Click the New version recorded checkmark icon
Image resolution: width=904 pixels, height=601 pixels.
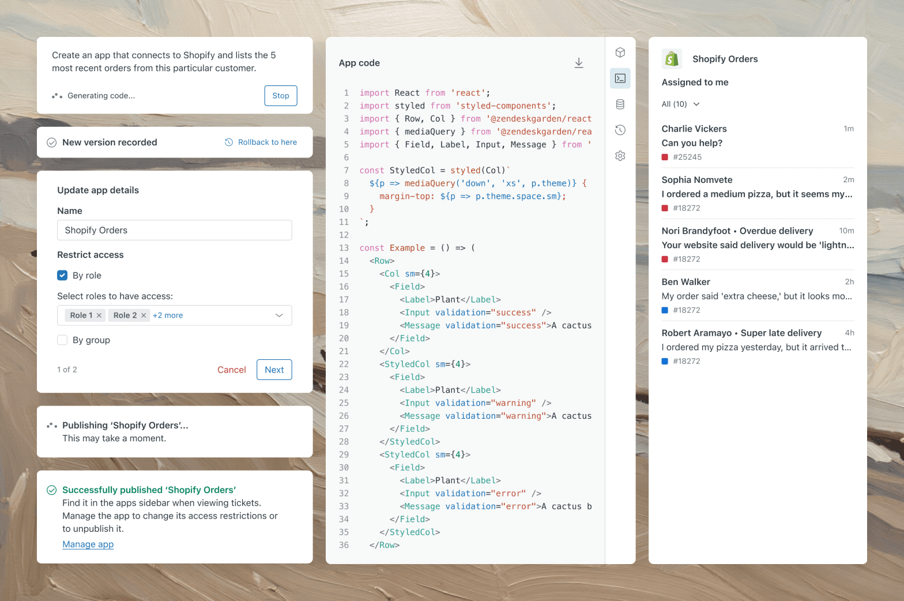tap(51, 142)
